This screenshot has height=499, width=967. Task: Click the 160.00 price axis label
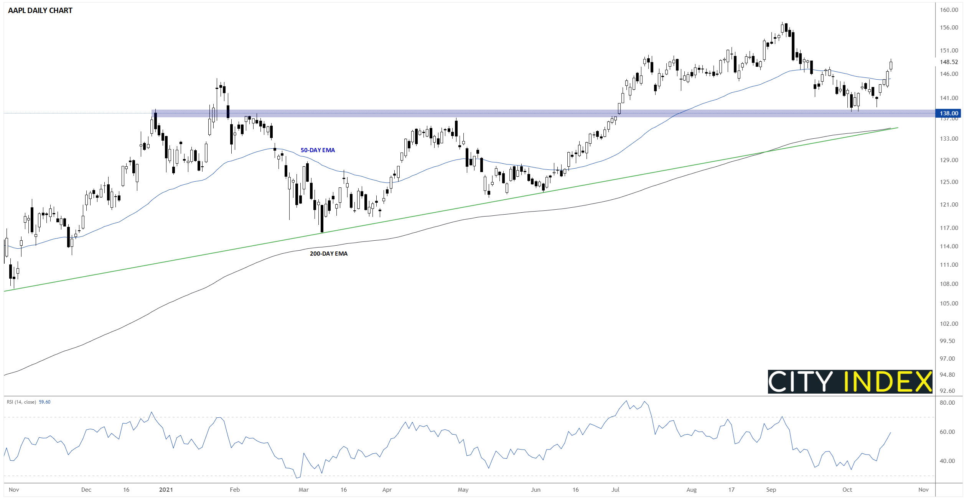949,10
